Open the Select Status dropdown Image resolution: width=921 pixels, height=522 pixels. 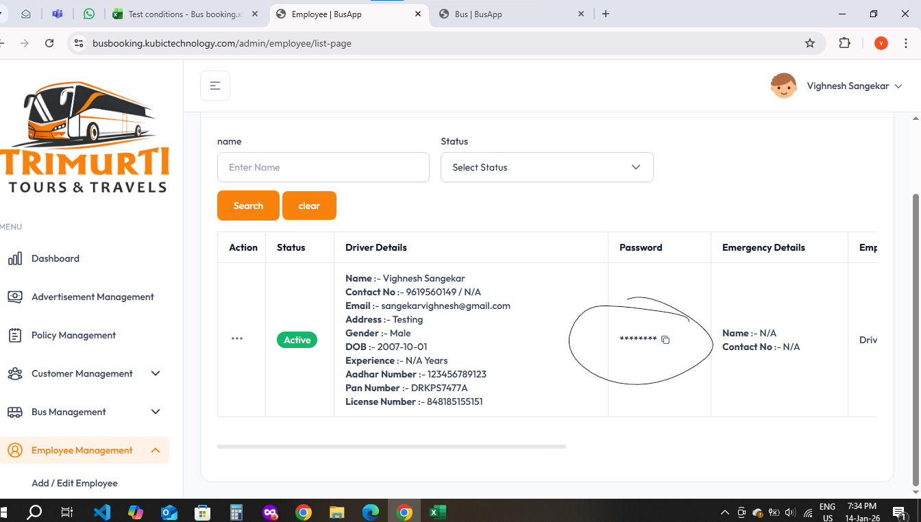pyautogui.click(x=547, y=167)
